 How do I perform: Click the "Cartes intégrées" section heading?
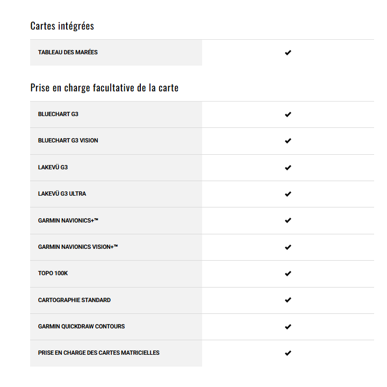62,26
